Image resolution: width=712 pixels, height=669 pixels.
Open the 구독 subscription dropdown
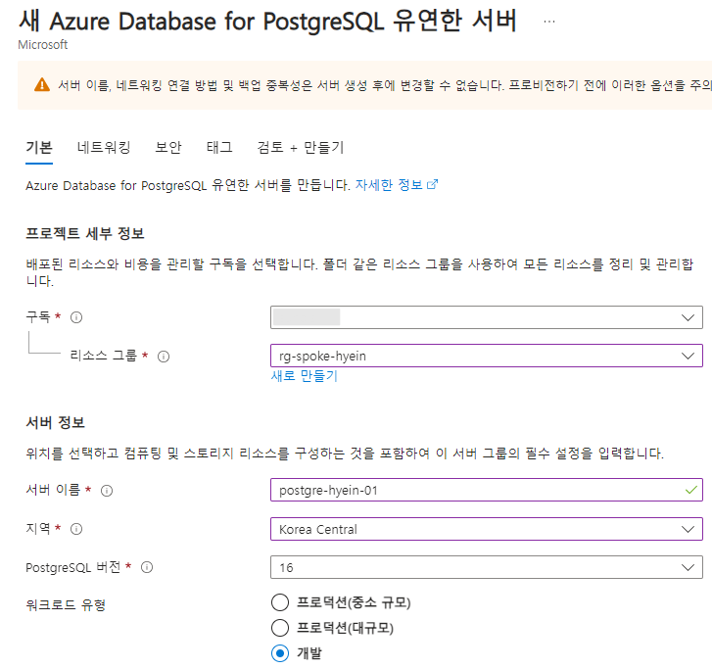[x=487, y=317]
